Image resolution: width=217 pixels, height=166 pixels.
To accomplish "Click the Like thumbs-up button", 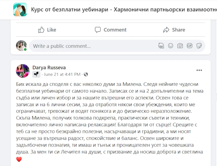I will point(47,30).
